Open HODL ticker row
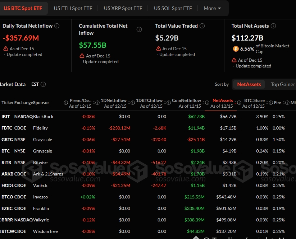The height and width of the screenshot is (239, 296). (x=8, y=185)
